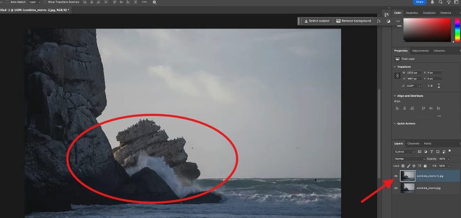Viewport: 461px width, 218px height.
Task: Click Remove background in contextual task bar
Action: pos(354,21)
